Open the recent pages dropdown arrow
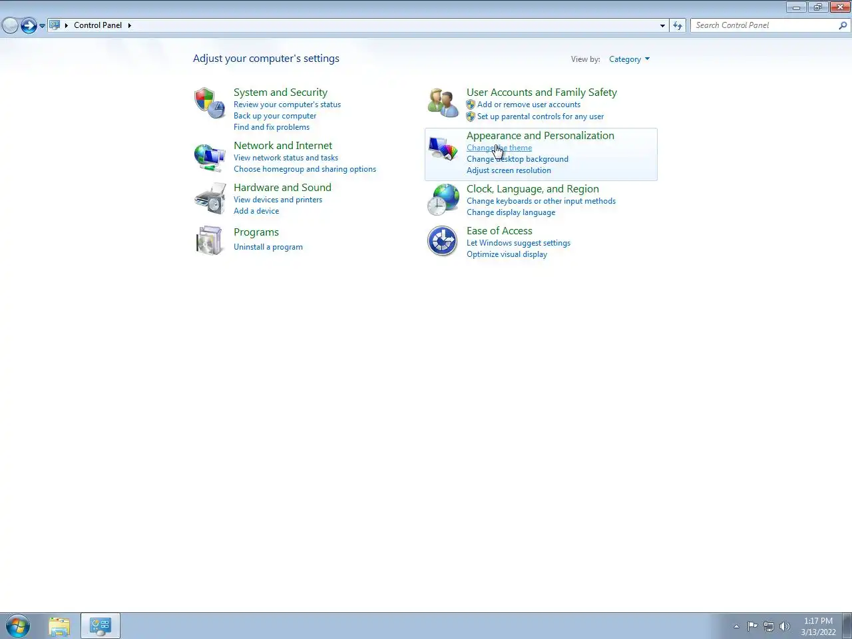This screenshot has height=639, width=852. pos(42,25)
